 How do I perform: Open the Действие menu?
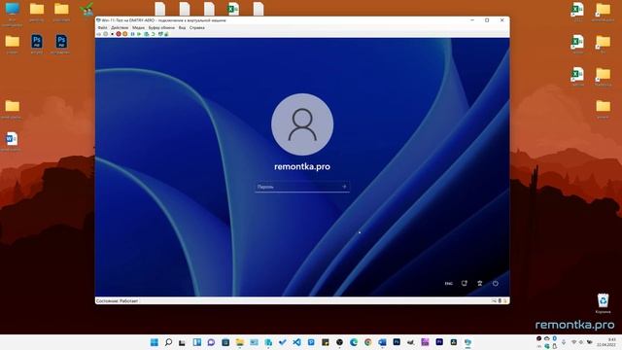click(120, 28)
